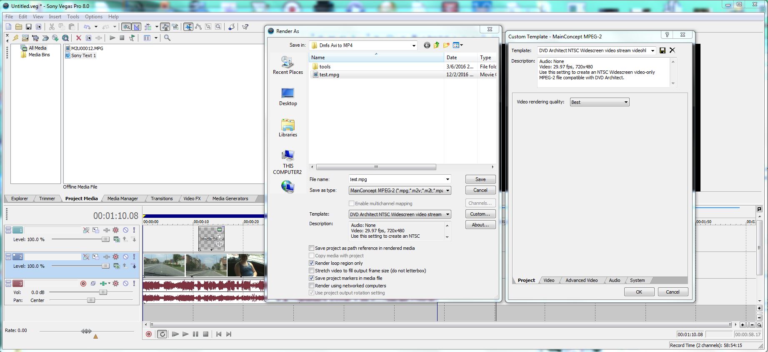Open the Auto Ripple mode dropdown arrow
Viewport: 768px width, 352px height.
click(157, 27)
